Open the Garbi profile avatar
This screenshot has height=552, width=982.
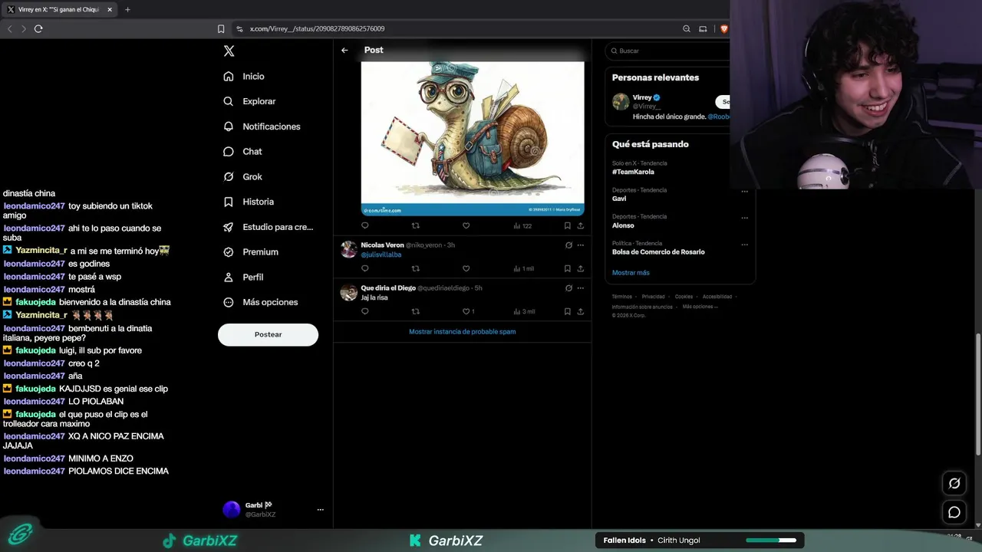pos(231,510)
